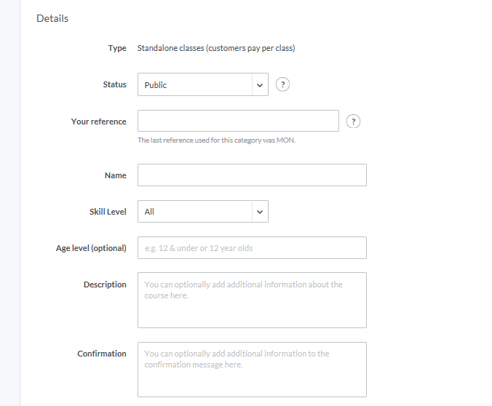
Task: Click the chevron arrow on Skill Level dropdown
Action: [260, 212]
